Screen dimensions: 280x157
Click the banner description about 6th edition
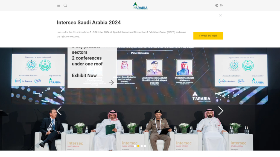(x=121, y=34)
